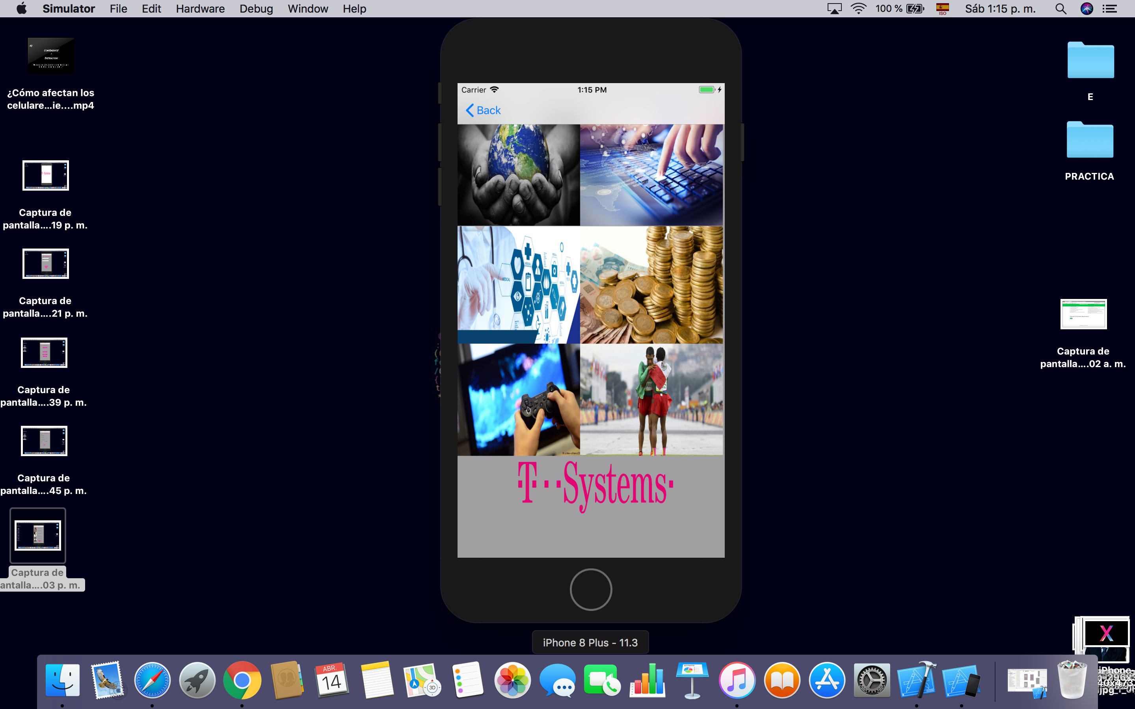Viewport: 1135px width, 709px height.
Task: Open the Spanish input source menu
Action: tap(942, 9)
